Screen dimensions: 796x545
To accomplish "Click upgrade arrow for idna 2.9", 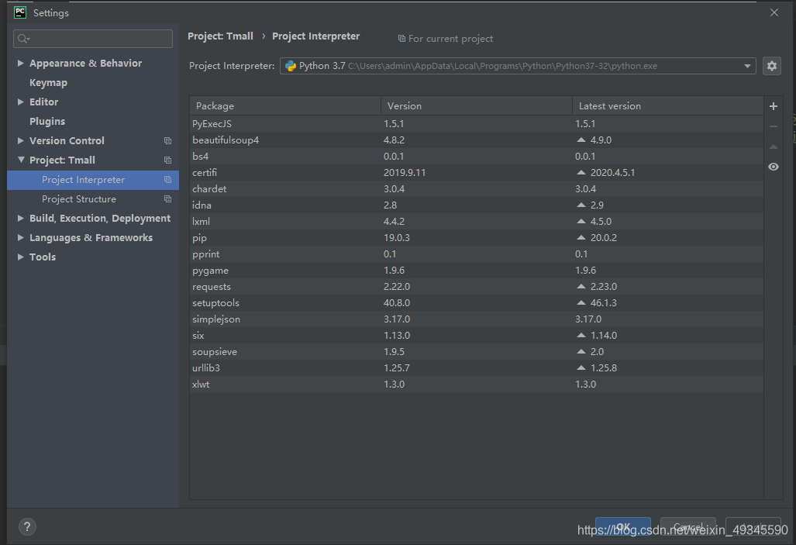I will (x=581, y=205).
